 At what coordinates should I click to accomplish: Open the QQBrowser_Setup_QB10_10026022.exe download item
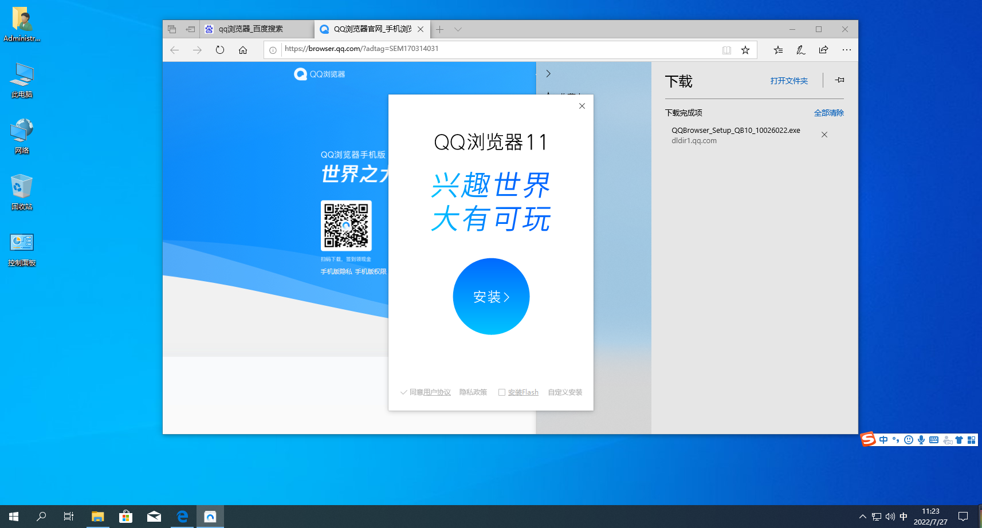(736, 135)
